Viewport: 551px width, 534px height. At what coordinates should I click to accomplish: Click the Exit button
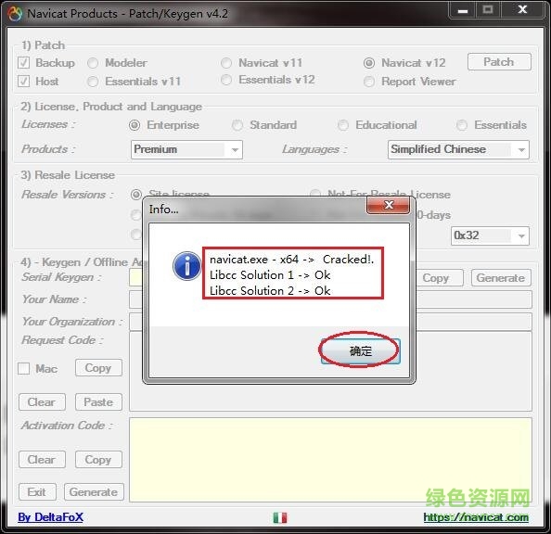coord(37,492)
